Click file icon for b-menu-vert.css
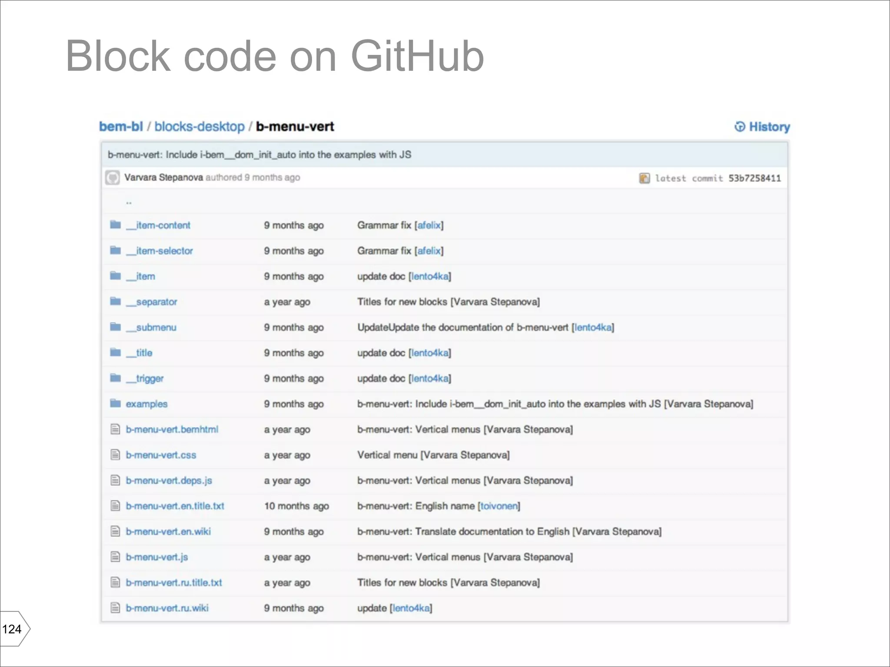This screenshot has width=890, height=667. [x=115, y=455]
